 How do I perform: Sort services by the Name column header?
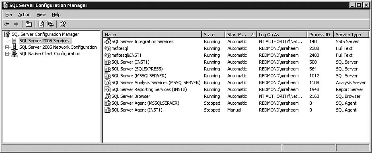coord(152,35)
